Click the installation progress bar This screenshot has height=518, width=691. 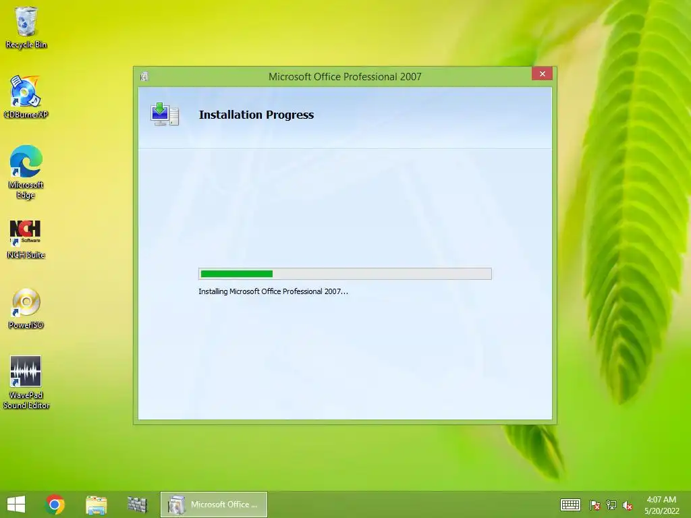pos(345,274)
